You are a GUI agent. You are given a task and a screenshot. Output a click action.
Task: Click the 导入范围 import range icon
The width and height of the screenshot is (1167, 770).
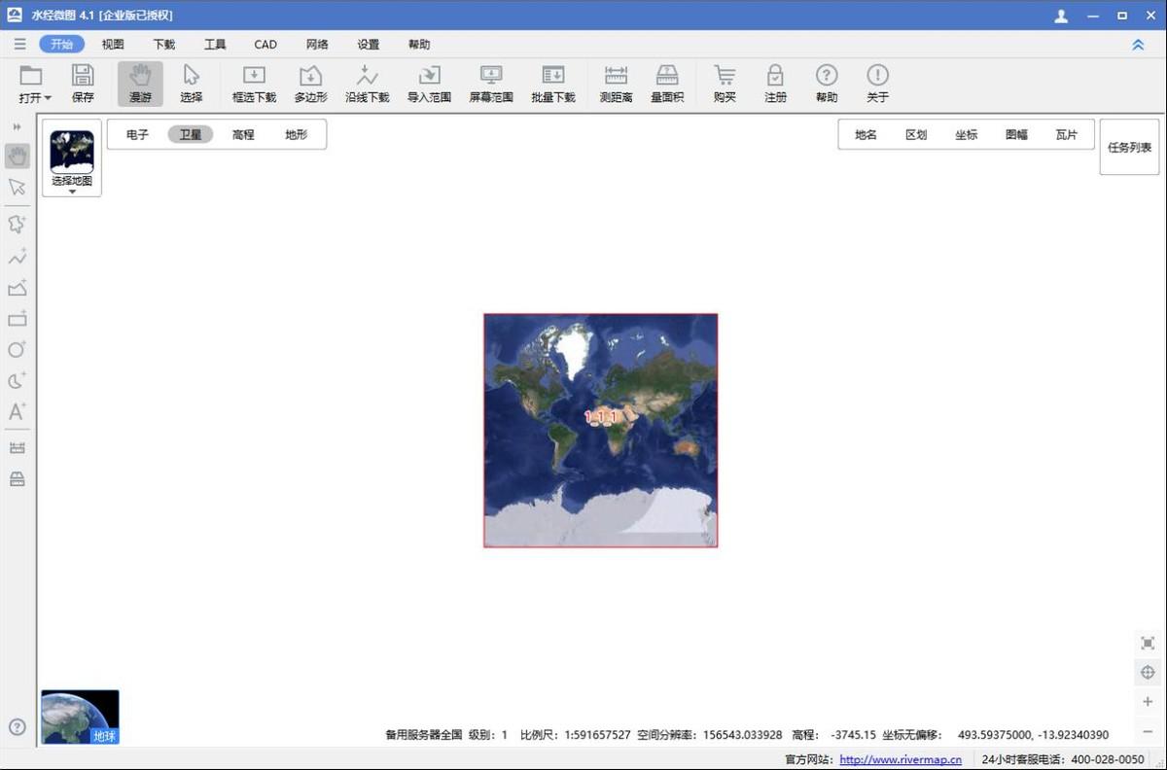pyautogui.click(x=429, y=85)
